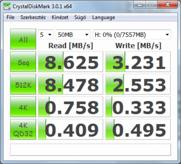Start the 512K benchmark test
The width and height of the screenshot is (181, 164).
(x=23, y=84)
